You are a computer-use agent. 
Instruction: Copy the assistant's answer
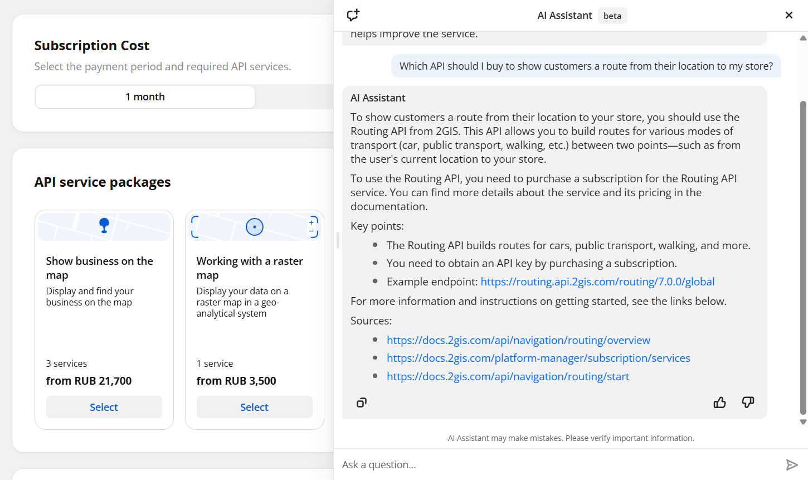click(x=362, y=403)
